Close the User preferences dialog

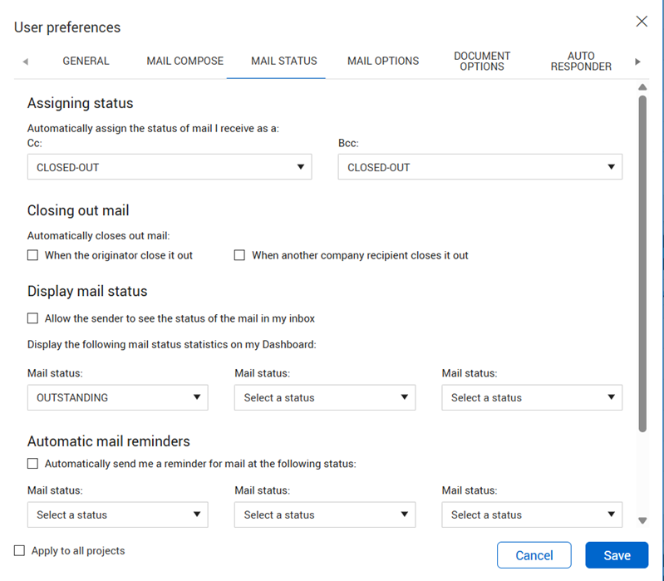pos(642,22)
